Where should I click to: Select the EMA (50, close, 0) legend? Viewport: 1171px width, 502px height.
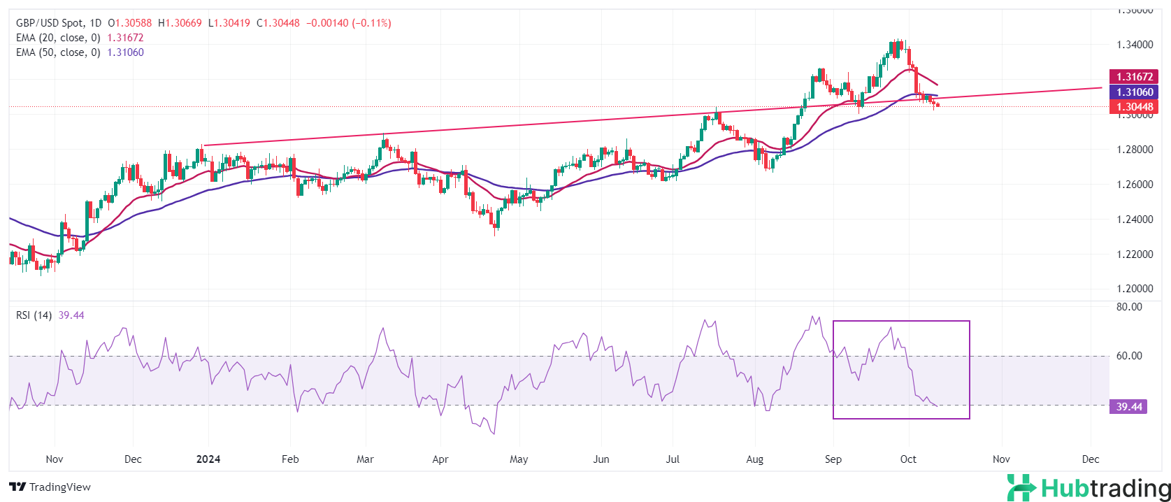[x=58, y=52]
